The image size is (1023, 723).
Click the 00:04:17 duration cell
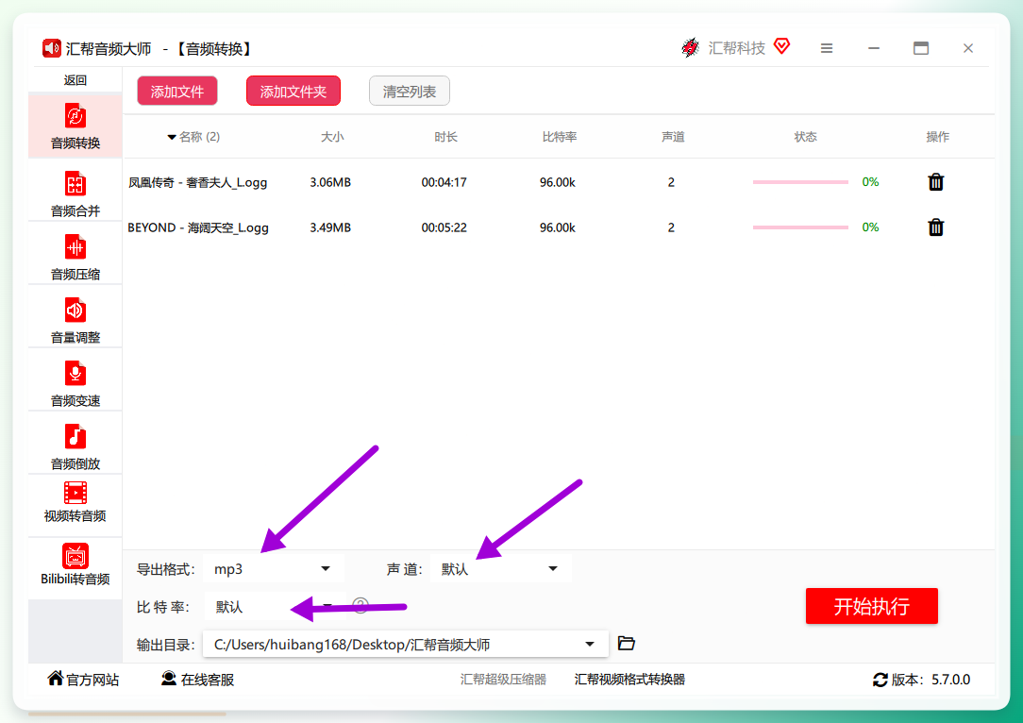click(x=444, y=182)
